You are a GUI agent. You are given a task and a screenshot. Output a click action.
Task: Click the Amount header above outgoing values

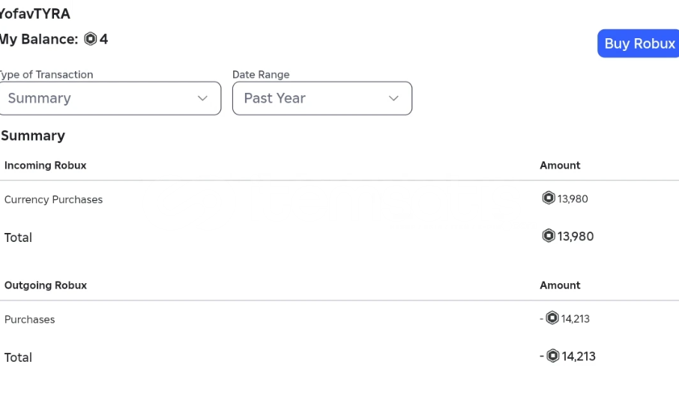[x=560, y=285]
